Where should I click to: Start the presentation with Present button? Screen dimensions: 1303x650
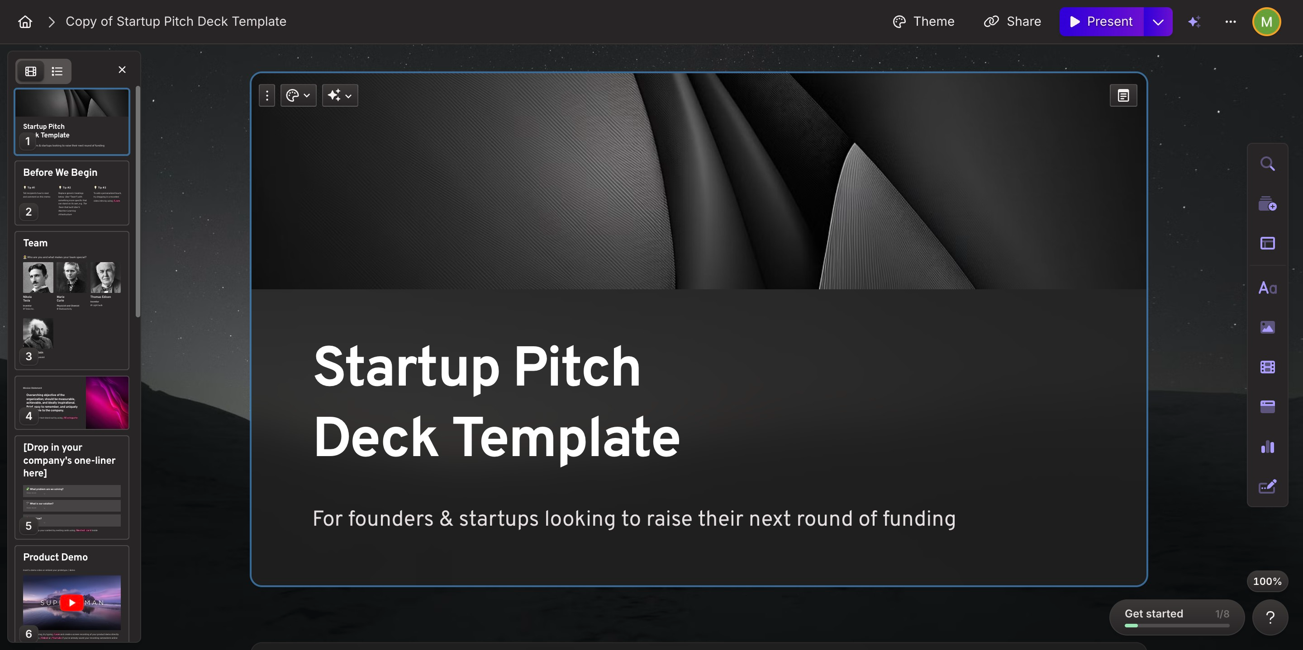[x=1101, y=22]
